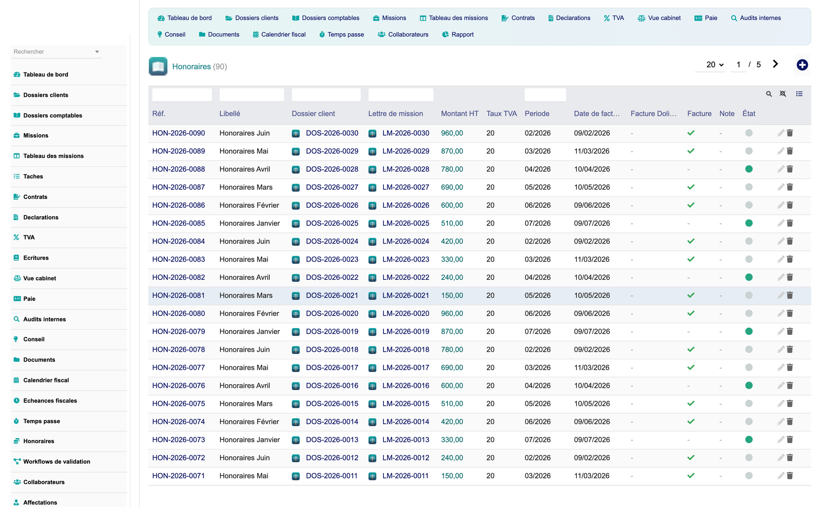Click the Rapport pie chart icon in top menu
The image size is (820, 507).
[x=445, y=35]
